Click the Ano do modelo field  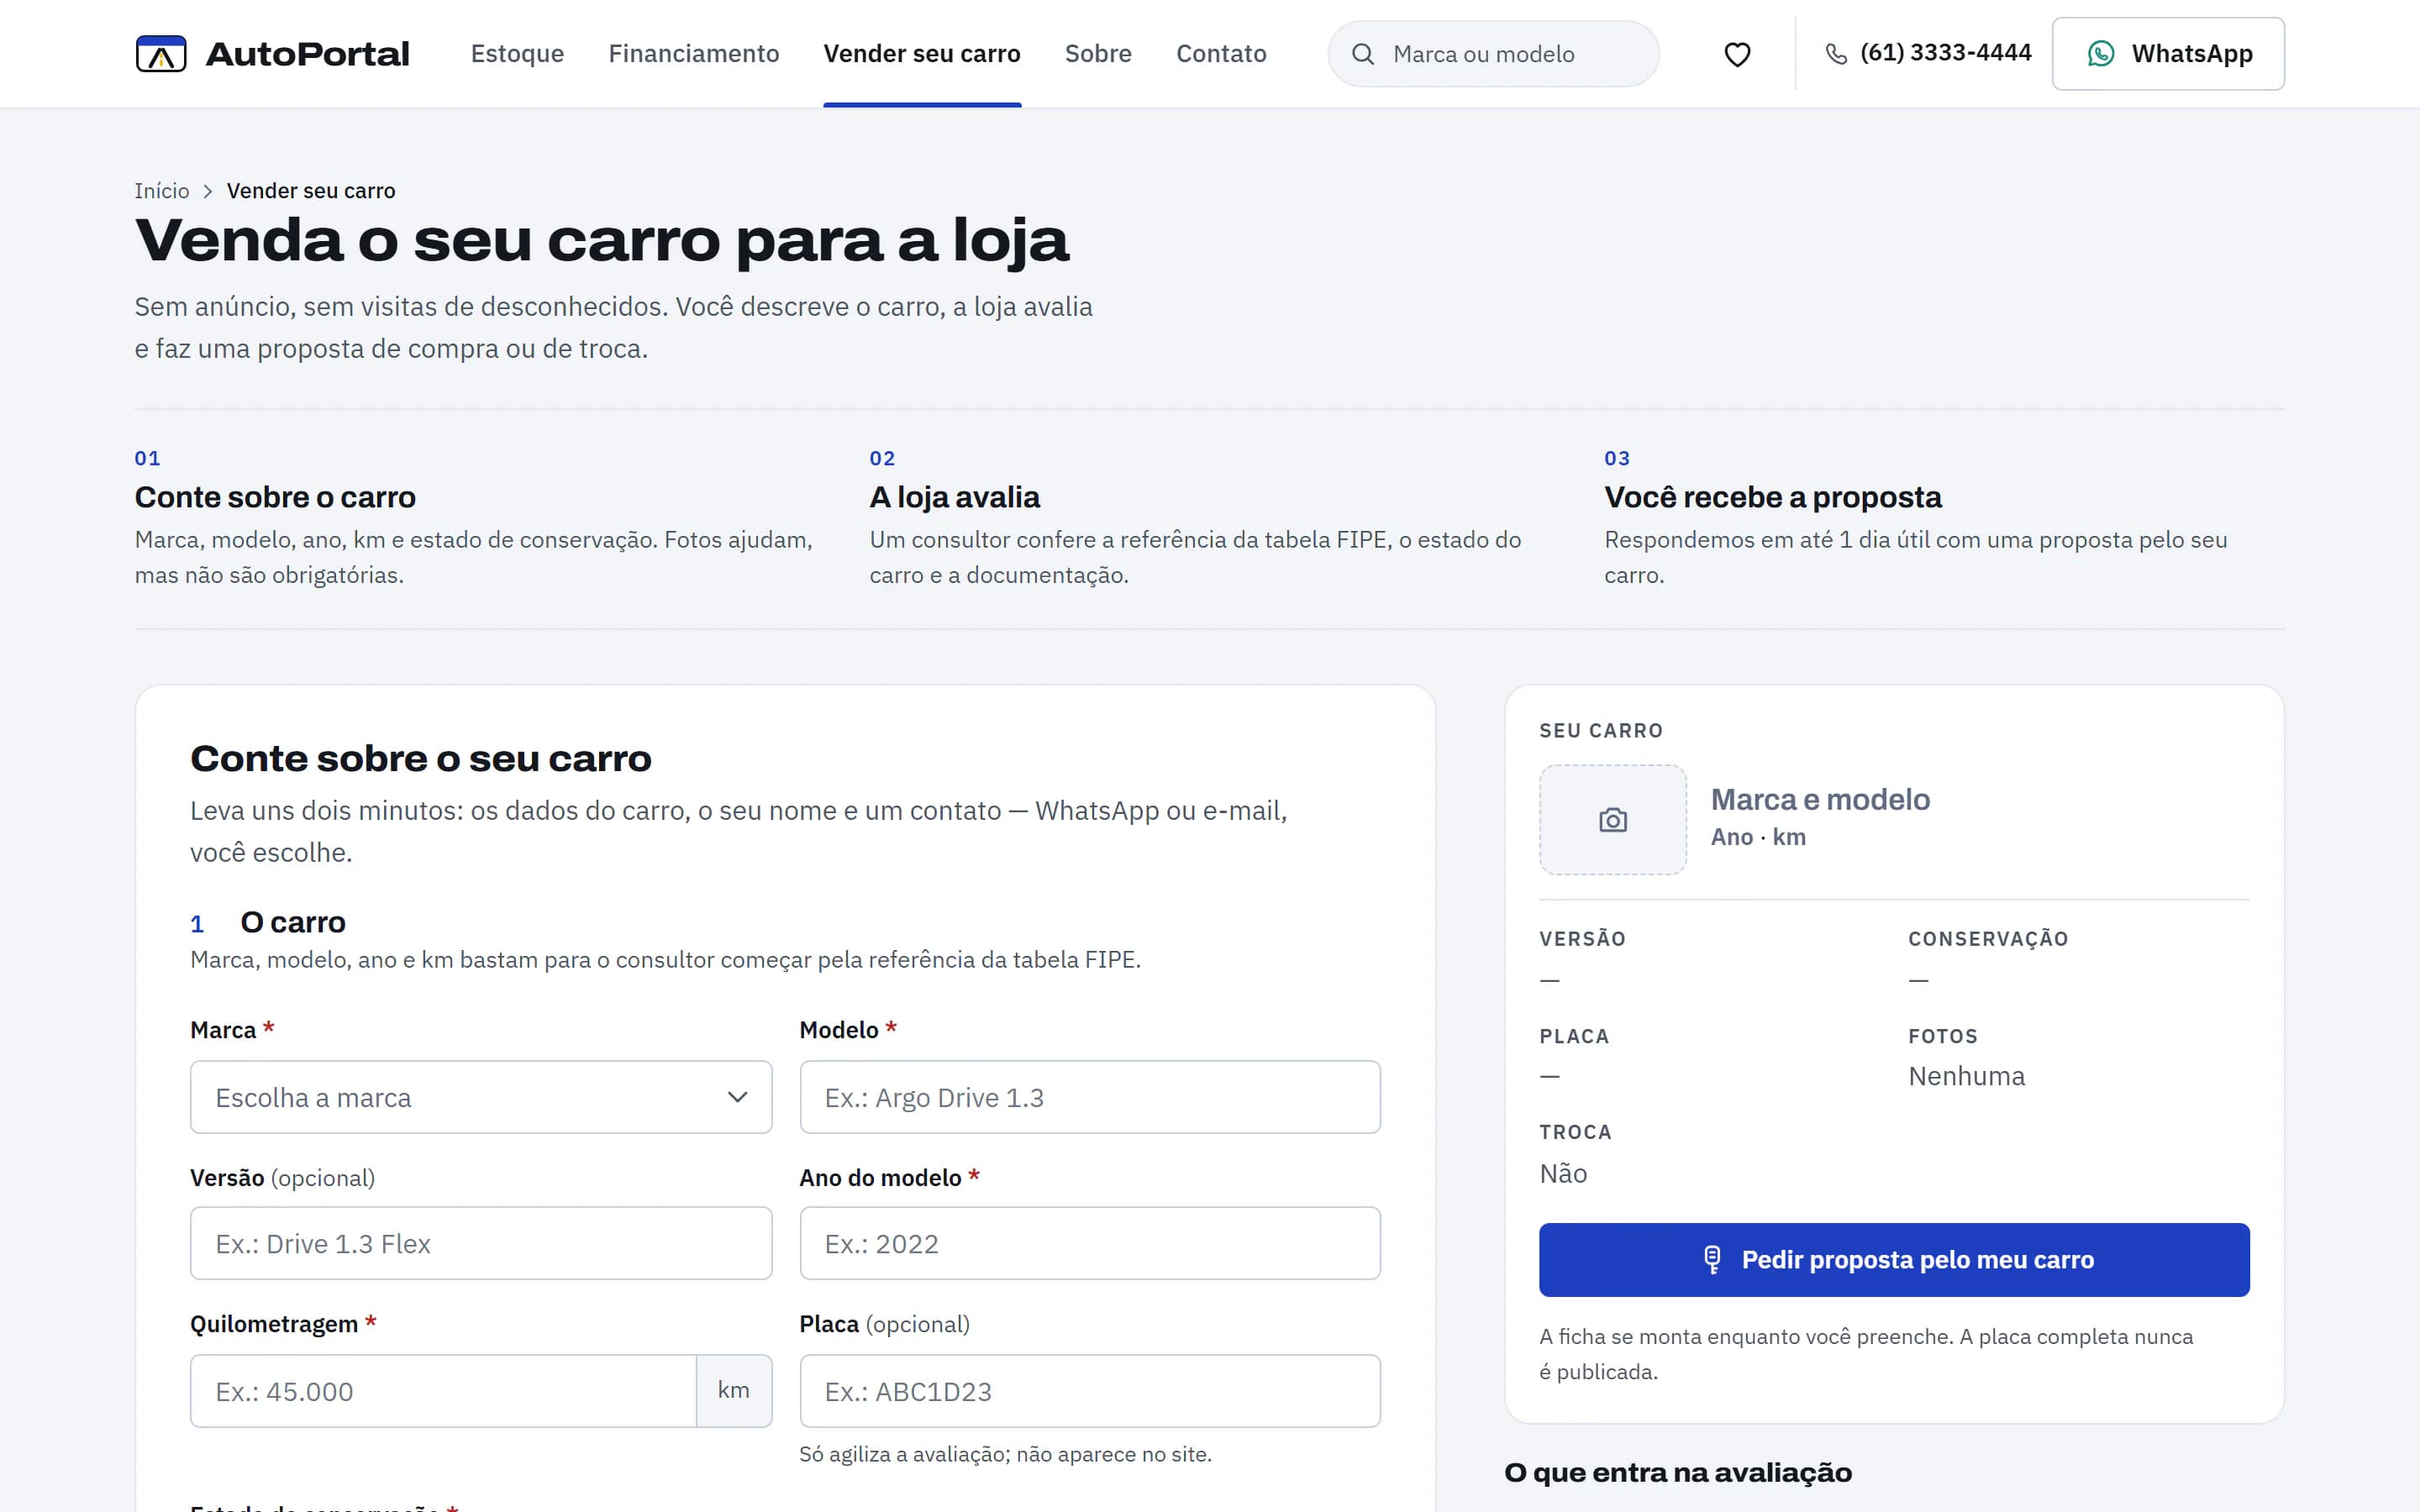coord(1090,1243)
